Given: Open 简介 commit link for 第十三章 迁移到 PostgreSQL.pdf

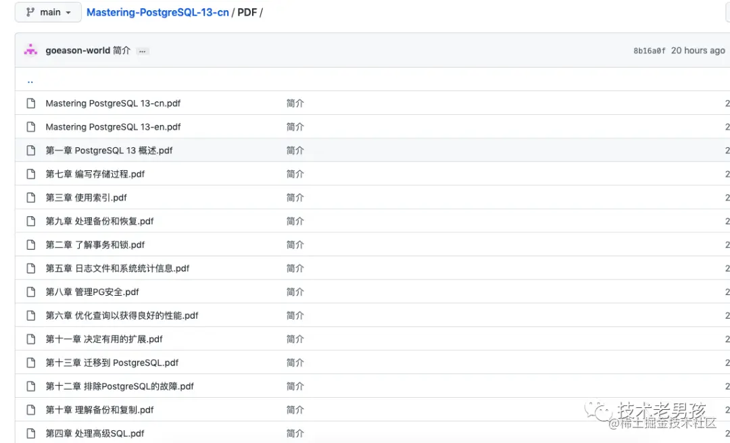Looking at the screenshot, I should pos(295,363).
